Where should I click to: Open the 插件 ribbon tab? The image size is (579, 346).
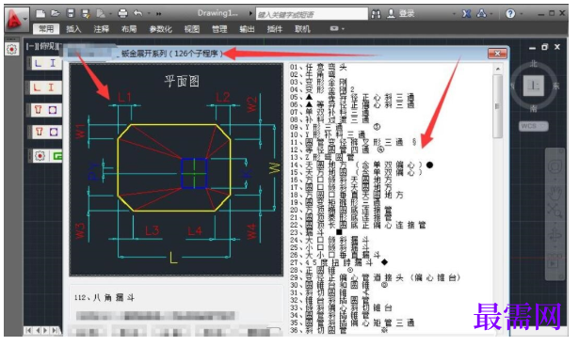tap(275, 29)
